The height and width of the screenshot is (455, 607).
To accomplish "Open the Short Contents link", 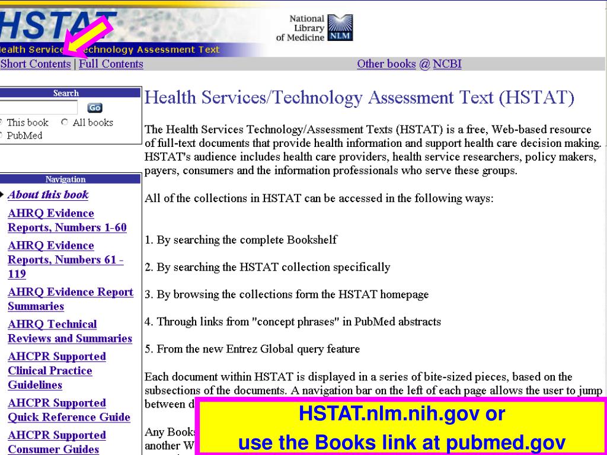I will tap(36, 64).
